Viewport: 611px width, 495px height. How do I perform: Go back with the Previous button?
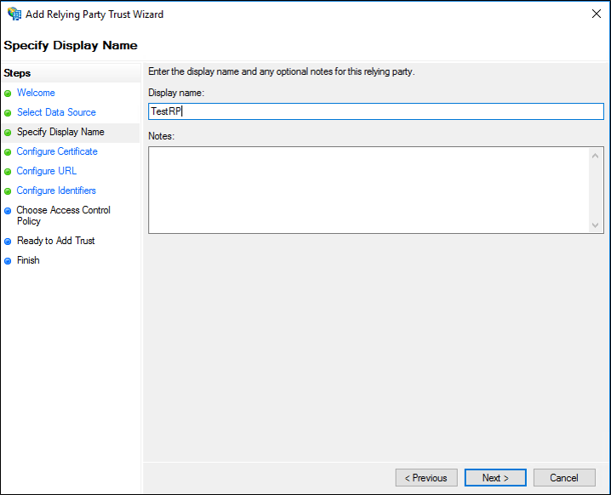point(426,477)
